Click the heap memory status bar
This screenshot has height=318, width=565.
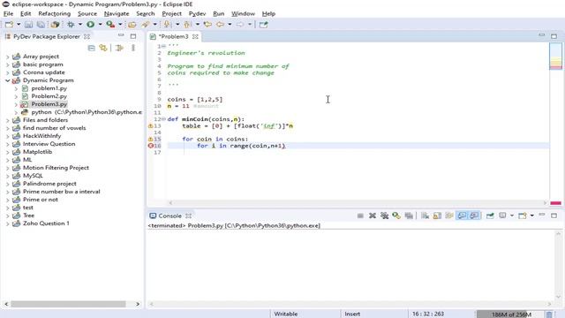[509, 314]
